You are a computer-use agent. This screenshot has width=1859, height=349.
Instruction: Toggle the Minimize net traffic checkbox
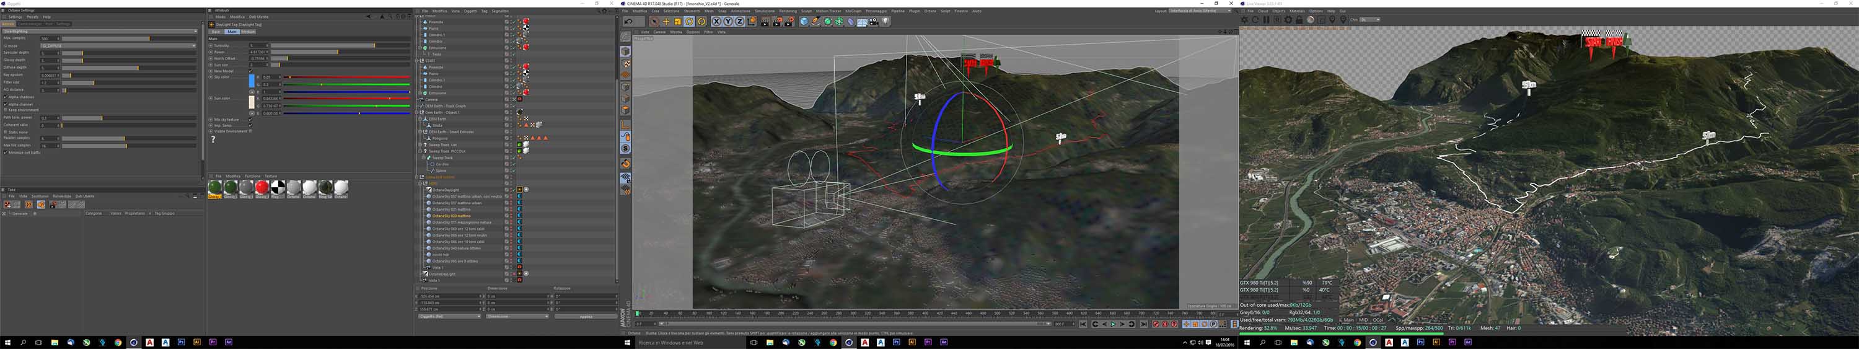6,152
